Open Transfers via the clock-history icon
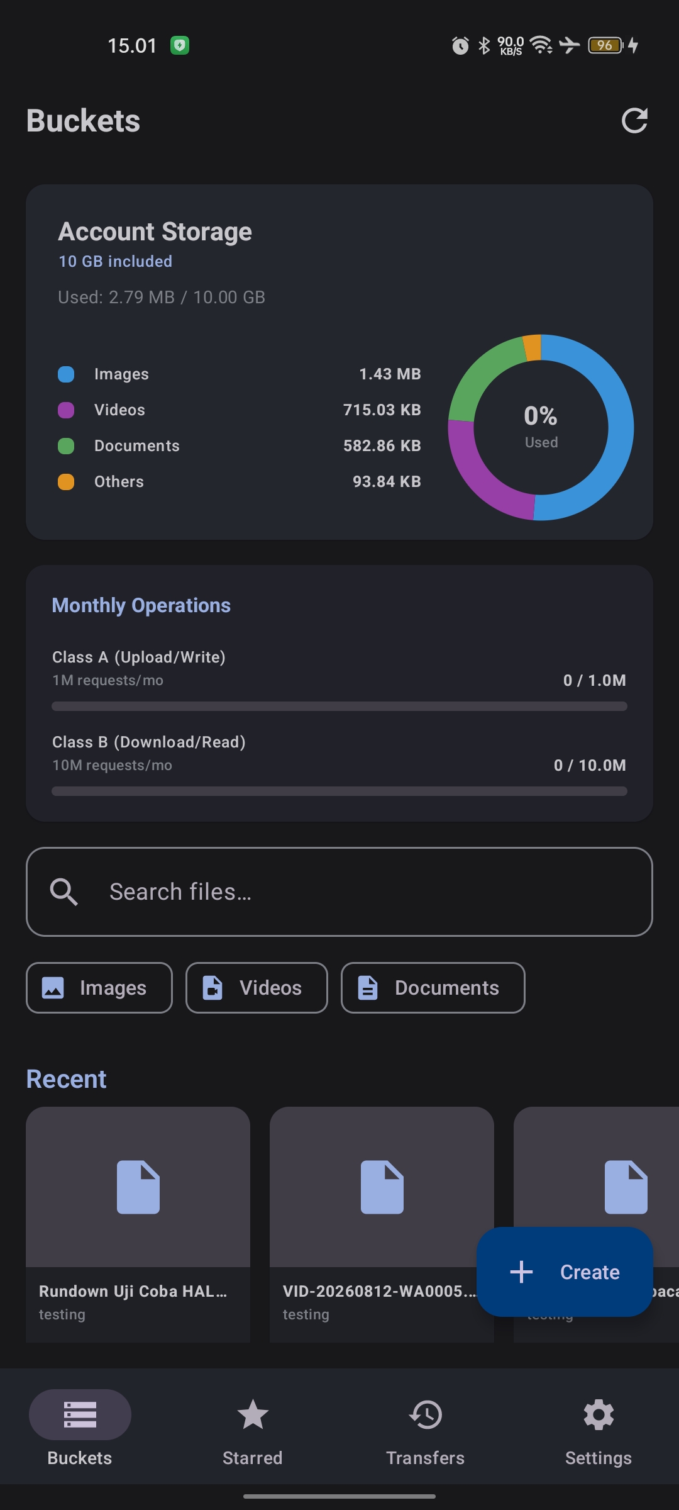Viewport: 679px width, 1510px height. coord(426,1415)
